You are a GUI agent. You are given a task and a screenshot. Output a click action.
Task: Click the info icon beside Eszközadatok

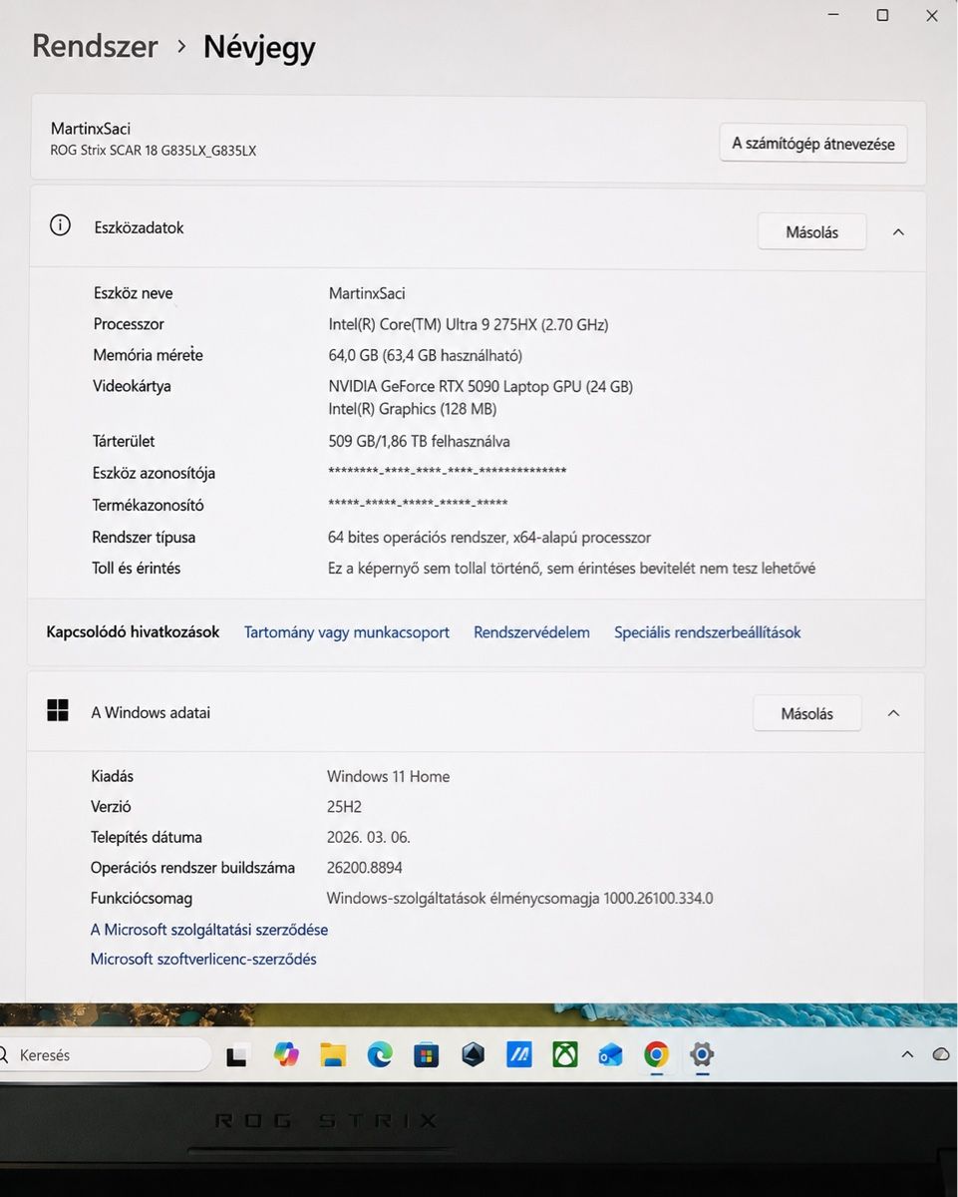pos(60,225)
